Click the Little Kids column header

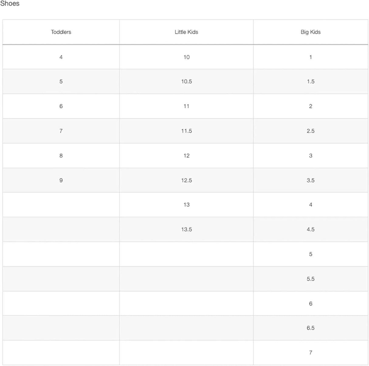[186, 32]
